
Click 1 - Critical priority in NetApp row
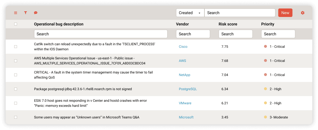point(277,75)
